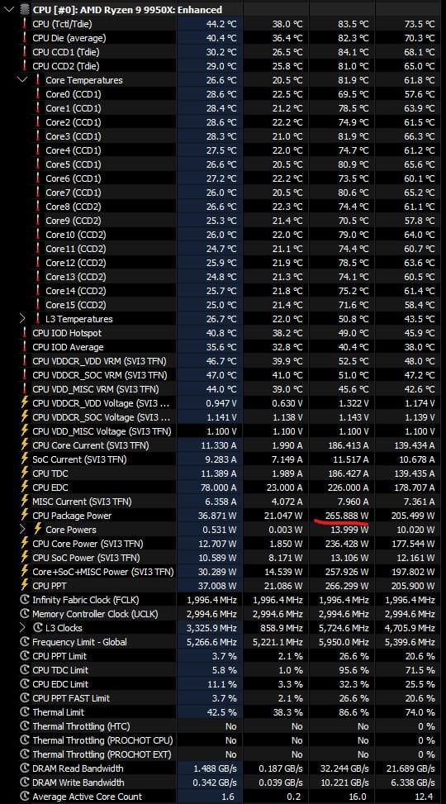Image resolution: width=446 pixels, height=804 pixels.
Task: Select the CPU PPT FAST Limit label
Action: (x=71, y=698)
